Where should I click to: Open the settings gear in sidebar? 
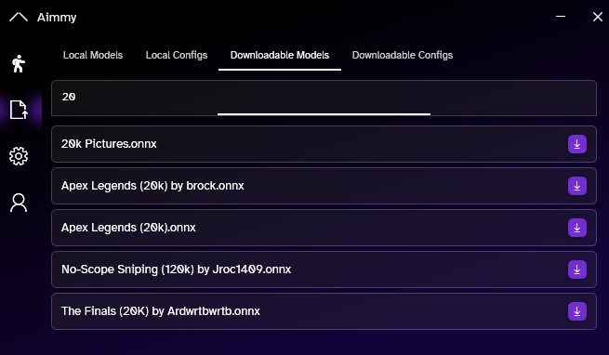[x=19, y=156]
